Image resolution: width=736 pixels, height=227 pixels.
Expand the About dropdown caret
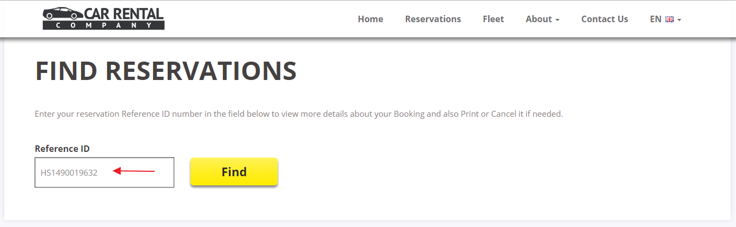click(557, 20)
